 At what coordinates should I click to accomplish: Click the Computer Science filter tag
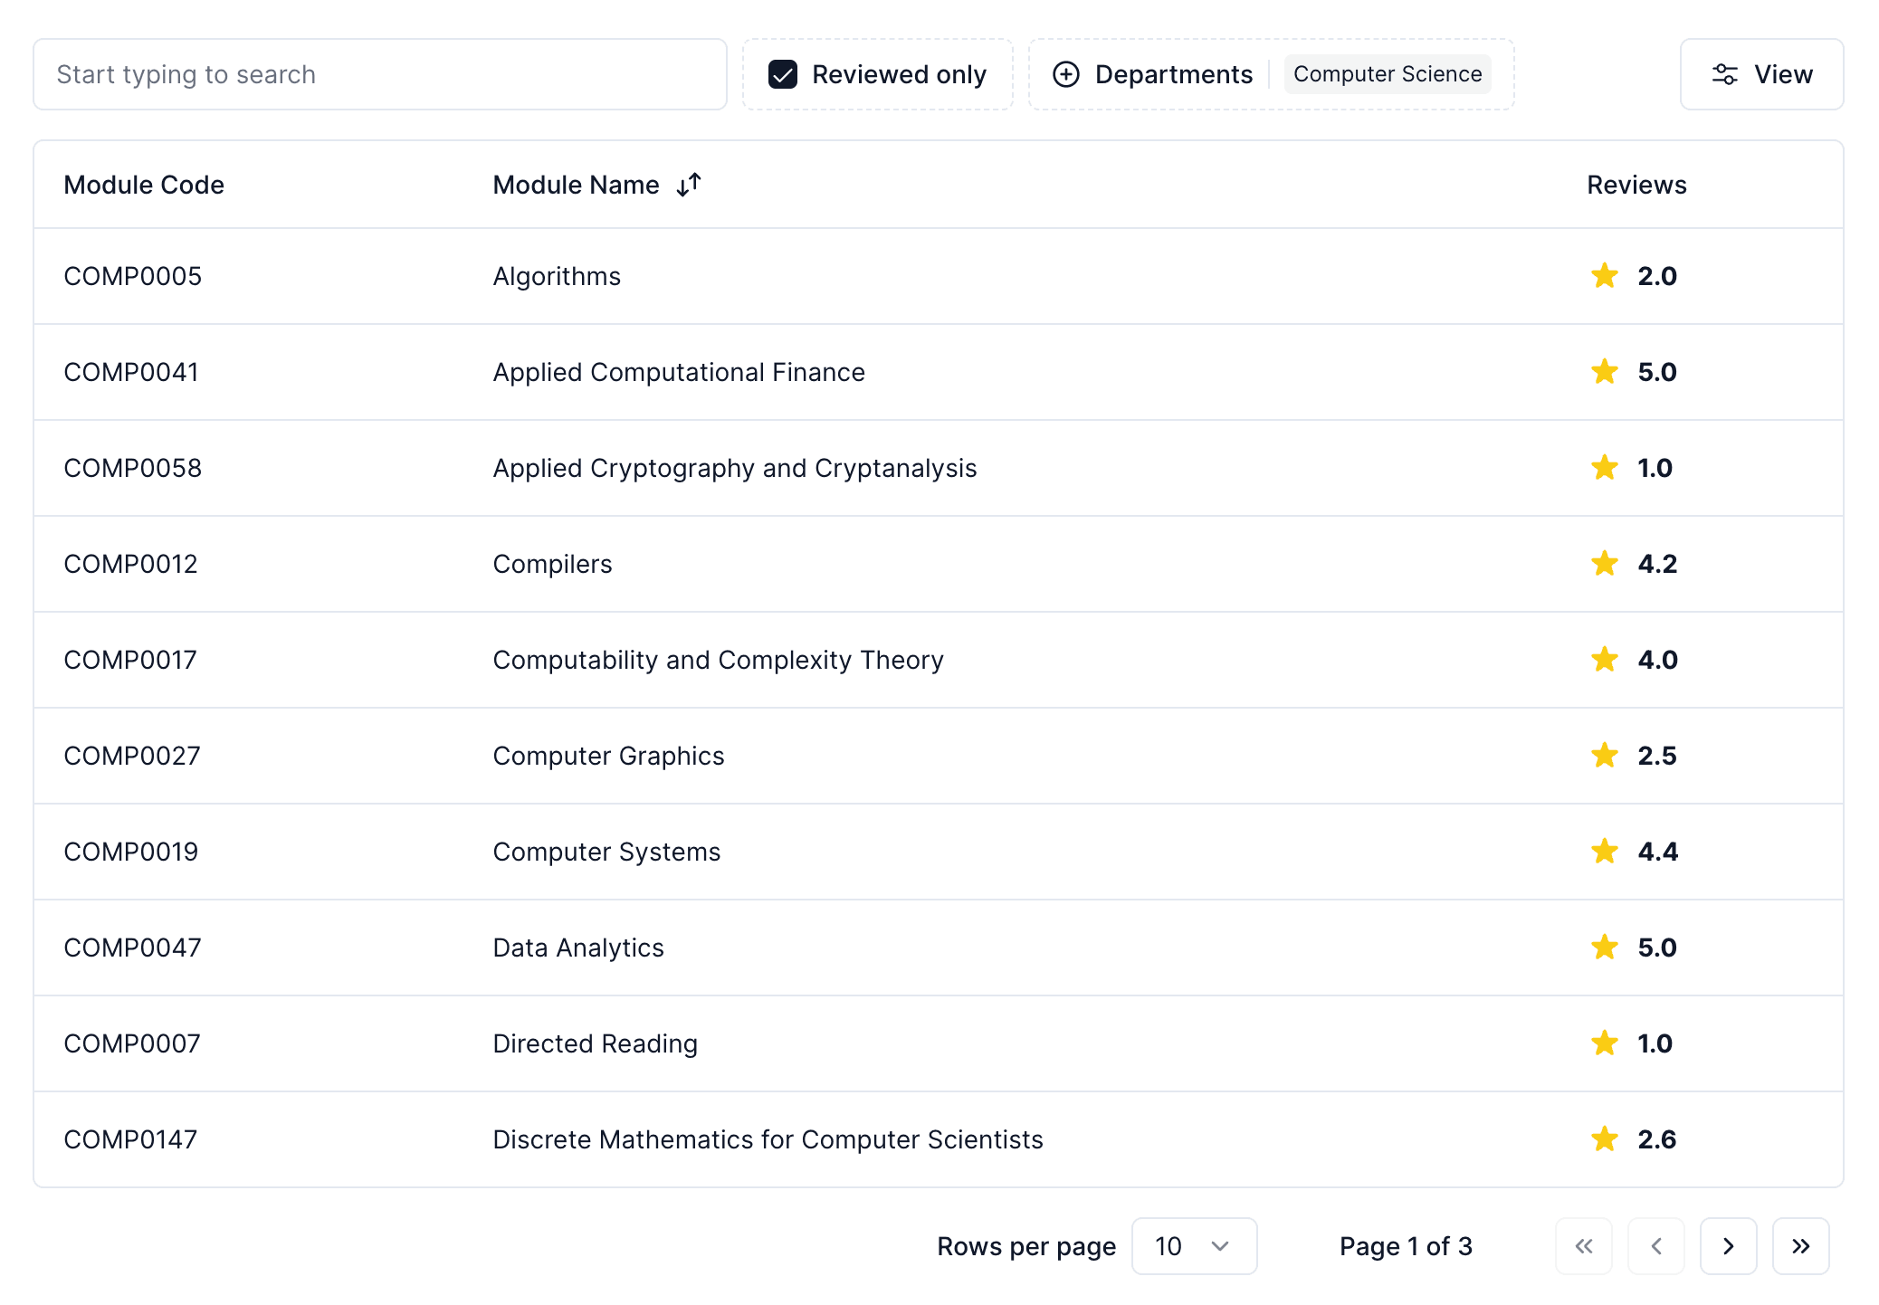(1388, 74)
